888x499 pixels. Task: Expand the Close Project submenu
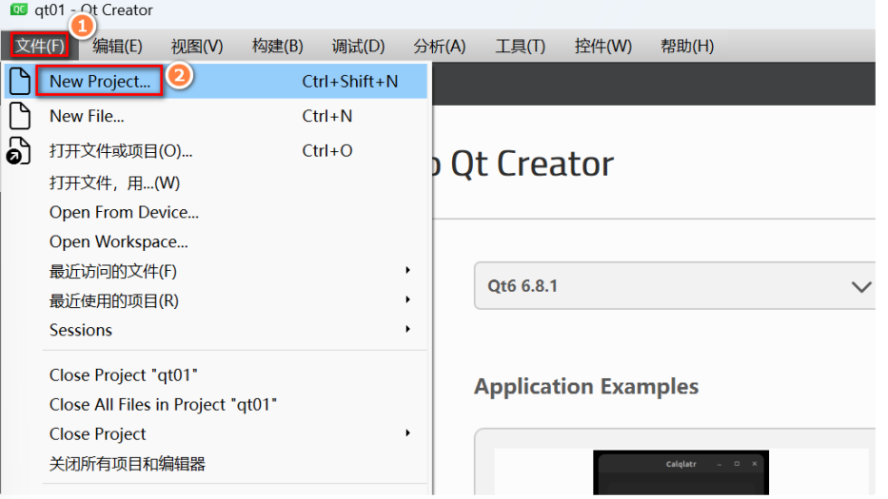(x=216, y=434)
